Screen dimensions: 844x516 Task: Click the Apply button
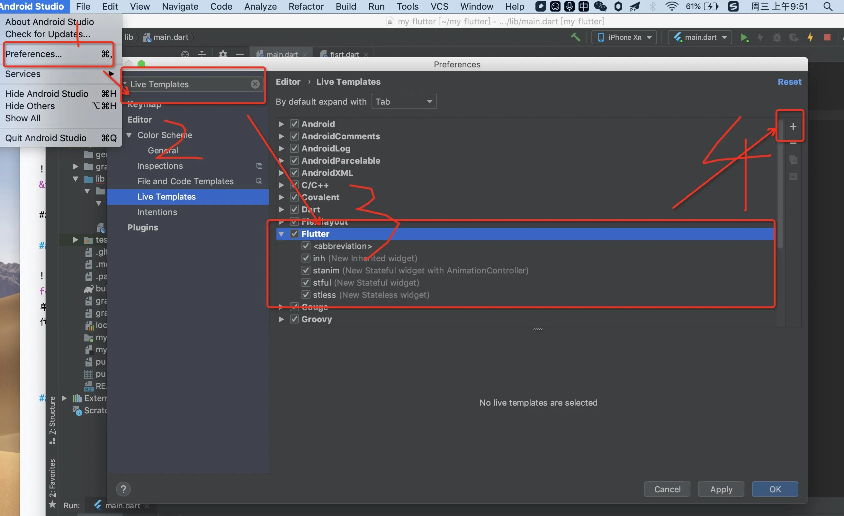[721, 489]
